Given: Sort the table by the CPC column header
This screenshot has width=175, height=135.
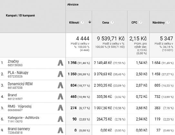Looking at the screenshot, I should coord(134,23).
